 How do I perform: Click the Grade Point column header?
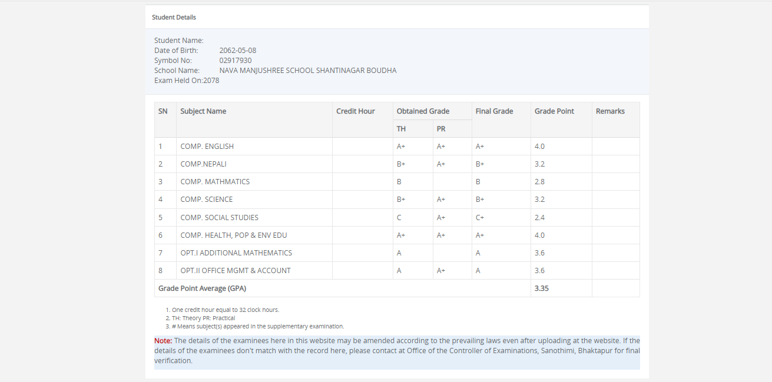pyautogui.click(x=554, y=111)
